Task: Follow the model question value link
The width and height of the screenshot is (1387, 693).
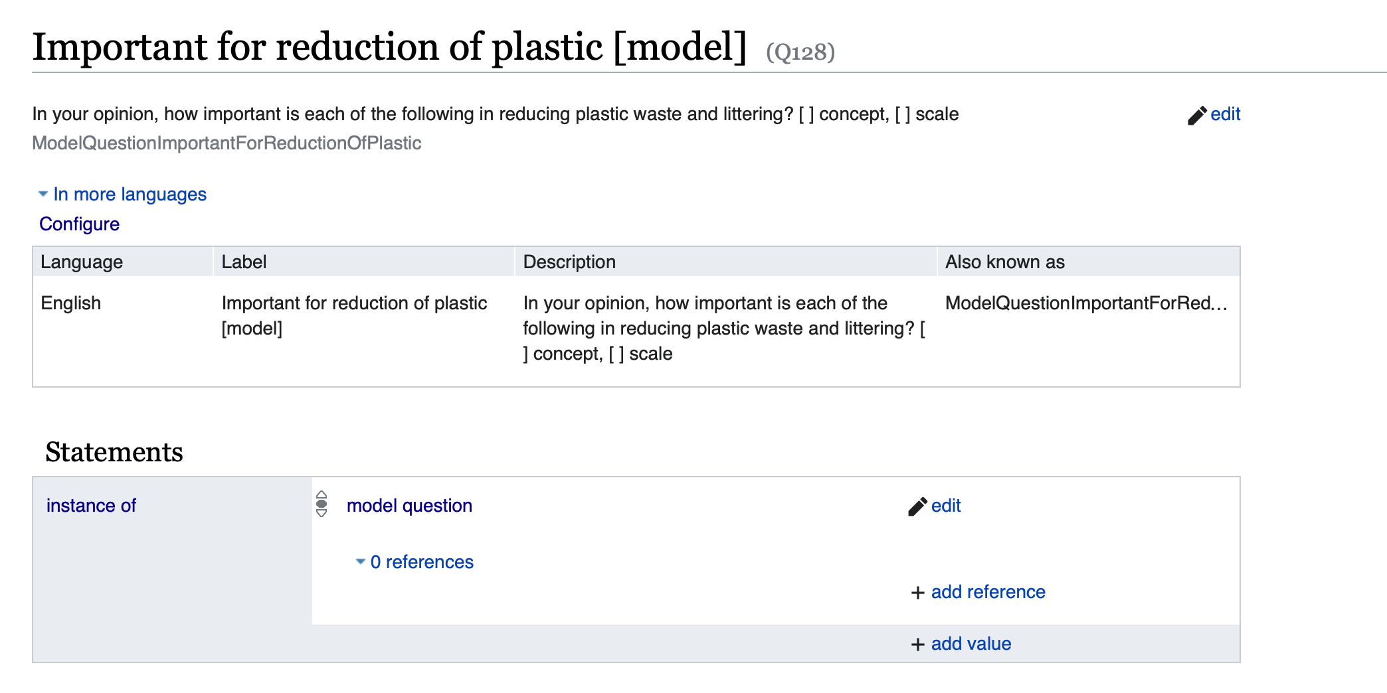Action: [409, 506]
